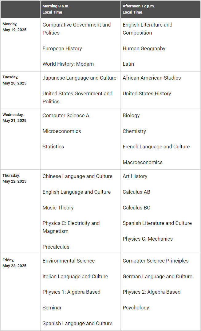Select Human Geography exam
201x331 pixels.
[144, 48]
